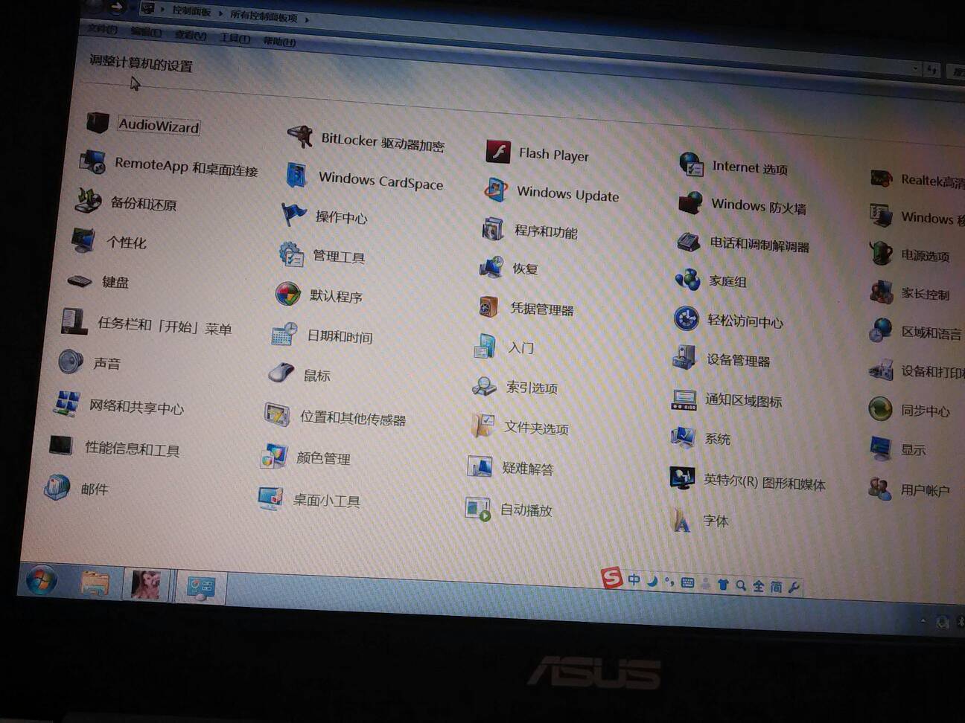Image resolution: width=965 pixels, height=723 pixels.
Task: Toggle the moon half/full-width IME button
Action: click(x=652, y=581)
